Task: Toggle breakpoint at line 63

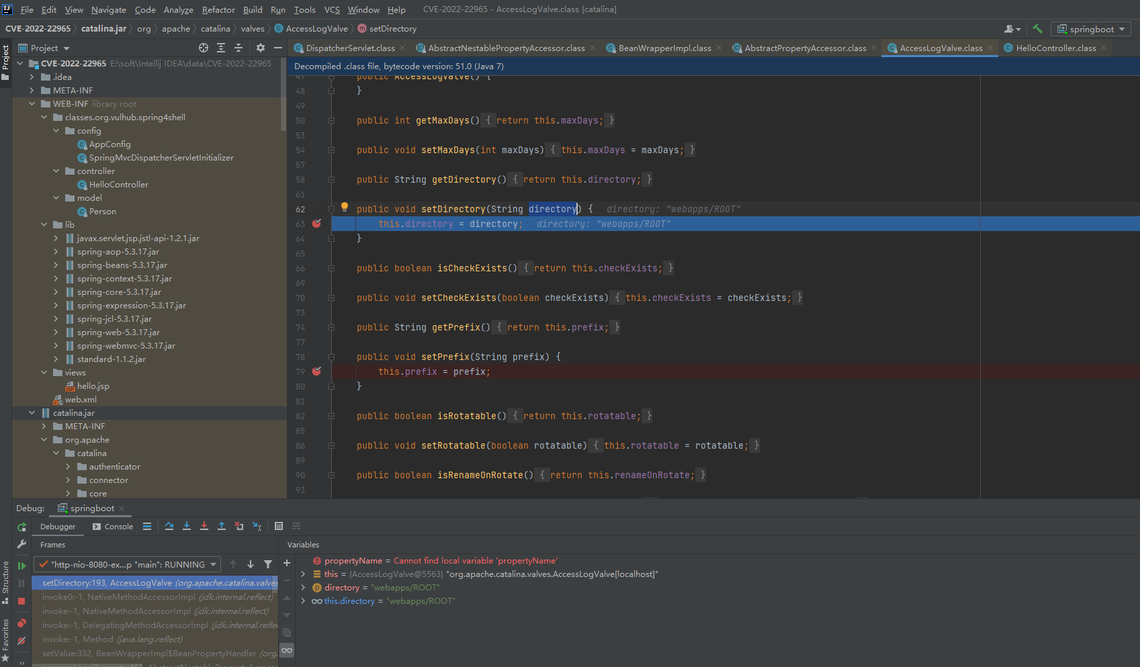Action: (x=317, y=224)
